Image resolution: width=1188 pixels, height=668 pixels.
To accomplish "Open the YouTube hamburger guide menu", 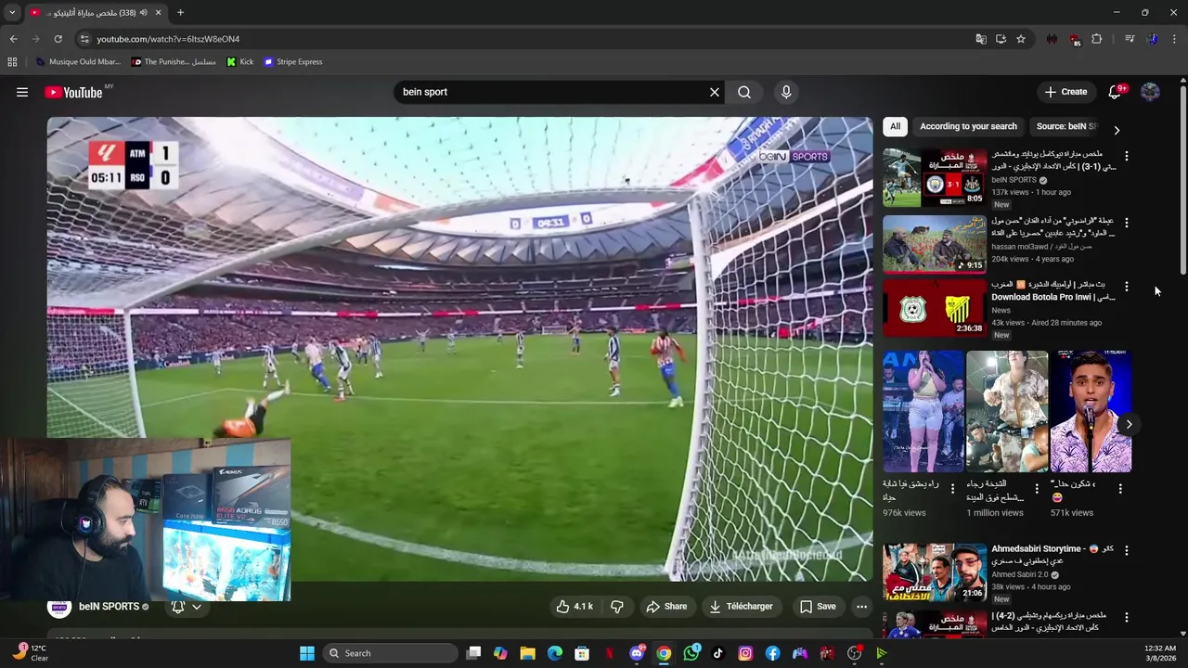I will pyautogui.click(x=22, y=92).
